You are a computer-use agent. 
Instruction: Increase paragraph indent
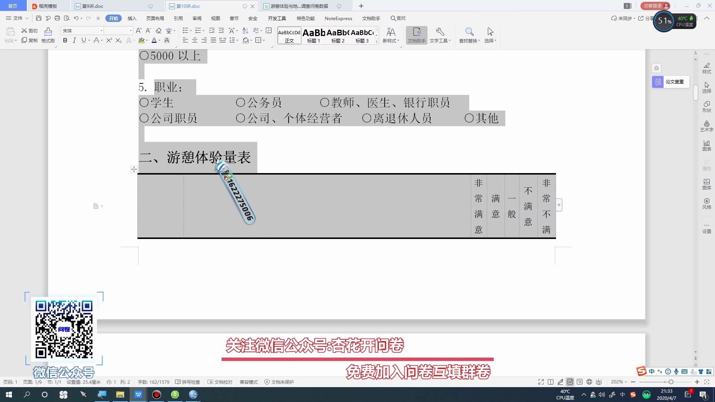(x=221, y=31)
